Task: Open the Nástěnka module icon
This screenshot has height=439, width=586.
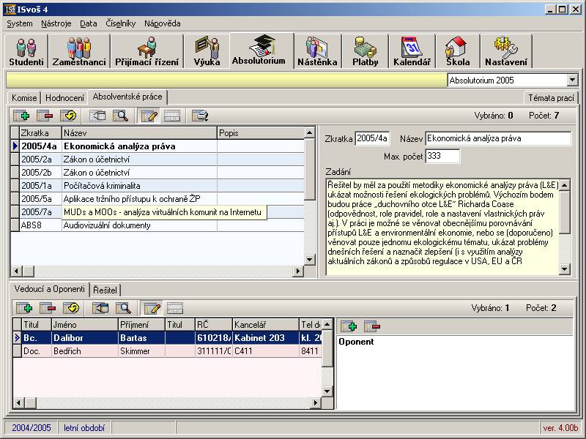Action: (317, 51)
